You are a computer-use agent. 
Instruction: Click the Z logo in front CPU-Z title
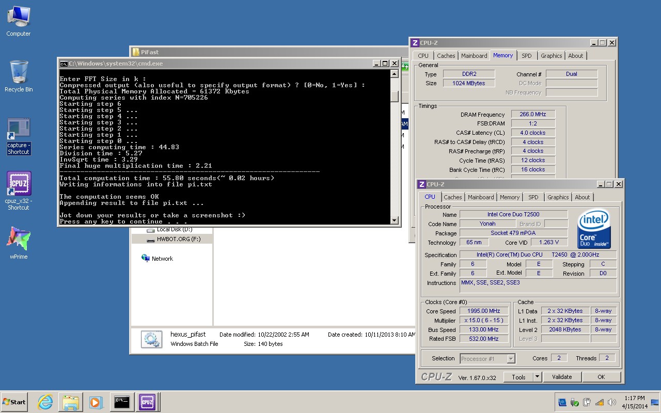421,184
